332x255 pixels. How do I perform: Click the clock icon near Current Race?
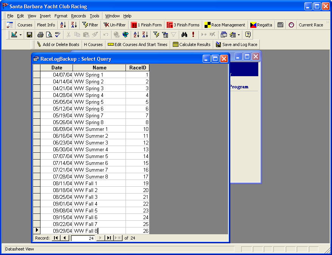pyautogui.click(x=291, y=25)
